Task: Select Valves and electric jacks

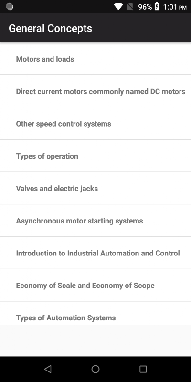Action: point(95,188)
